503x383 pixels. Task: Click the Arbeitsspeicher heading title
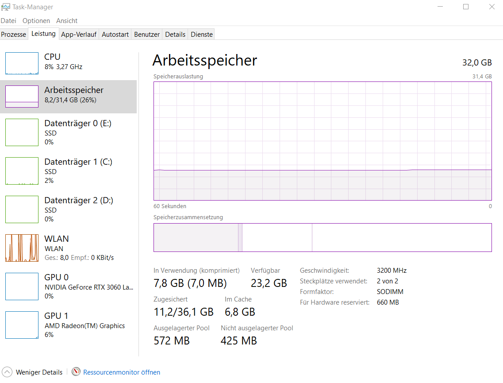[x=205, y=60]
